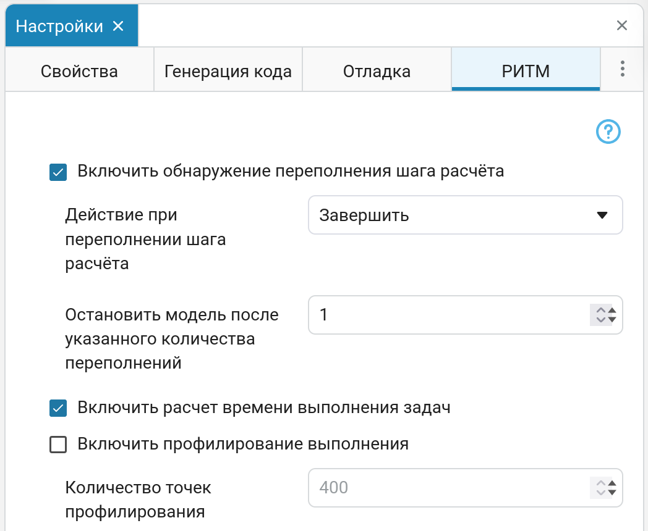Open the Завершить overflow action dropdown
This screenshot has width=648, height=531.
click(x=466, y=215)
